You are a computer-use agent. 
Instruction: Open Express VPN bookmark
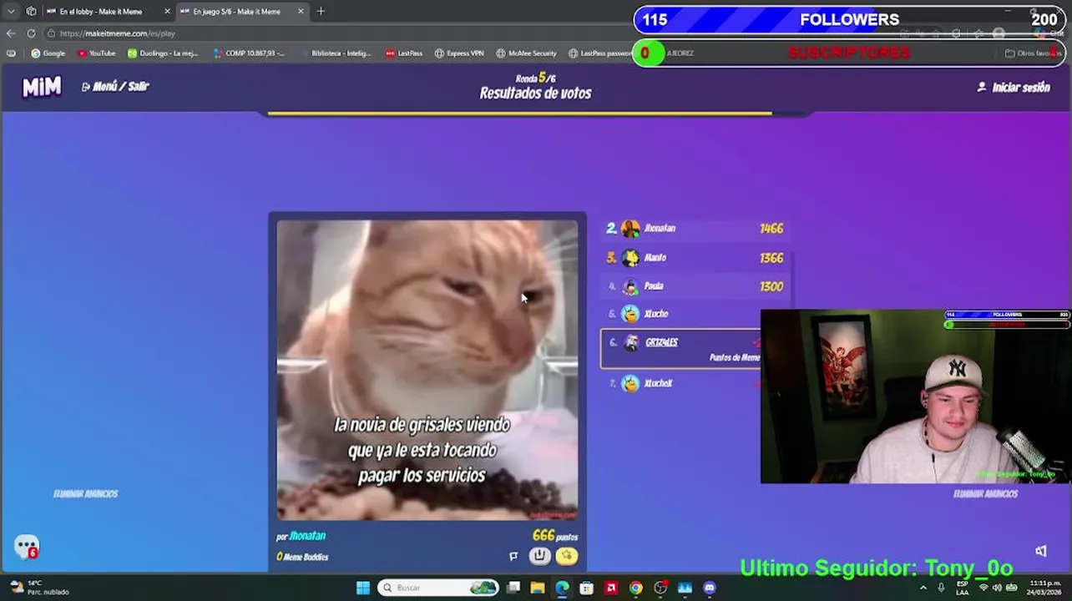pos(459,53)
